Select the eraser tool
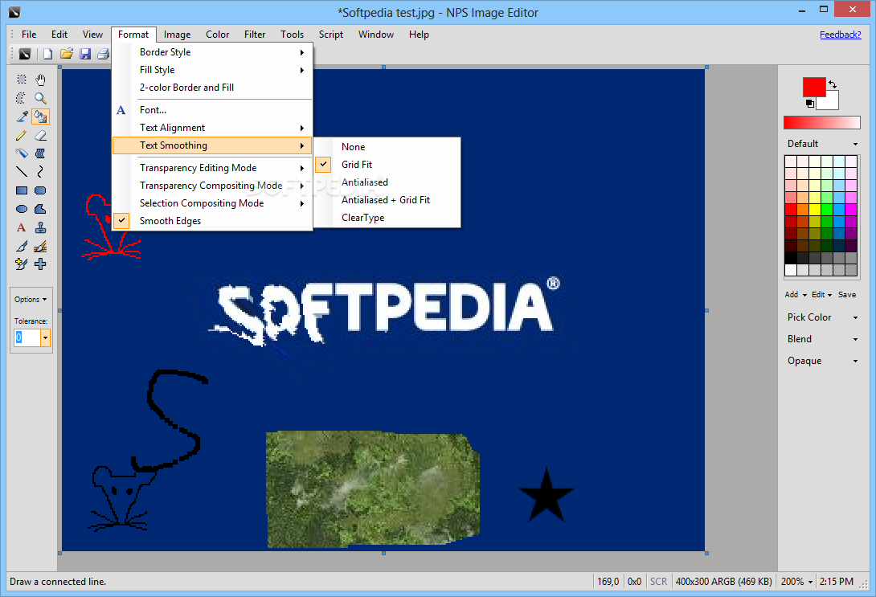The width and height of the screenshot is (876, 597). click(x=40, y=135)
